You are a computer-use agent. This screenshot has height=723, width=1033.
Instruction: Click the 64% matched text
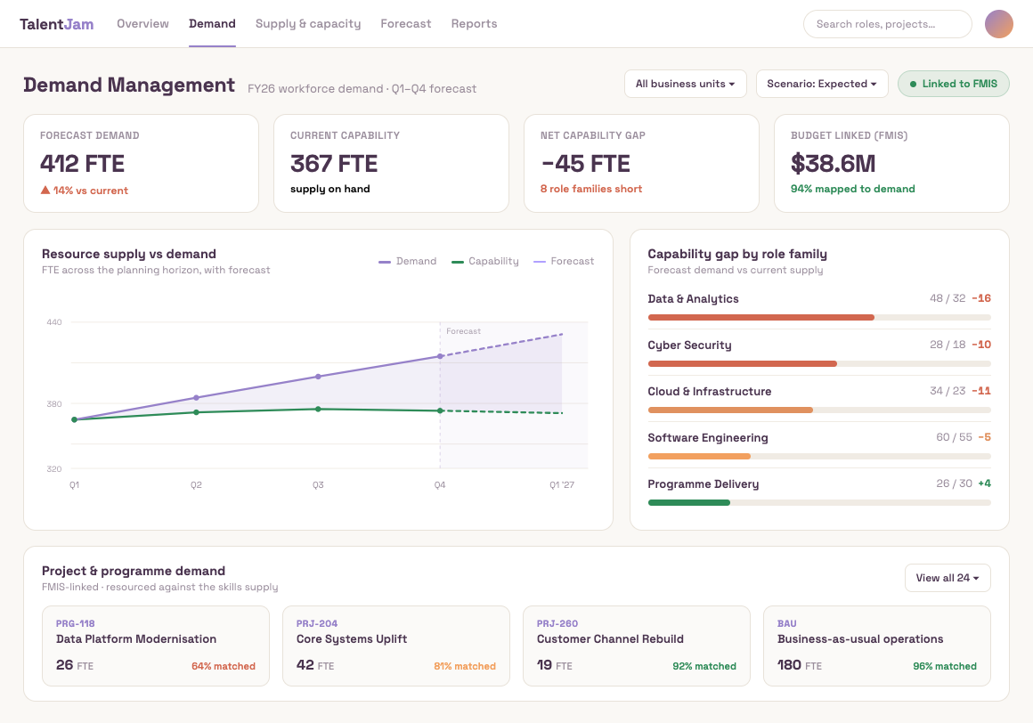point(224,666)
